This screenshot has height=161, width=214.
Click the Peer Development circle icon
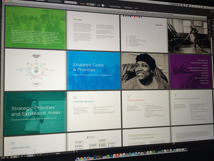128,96
